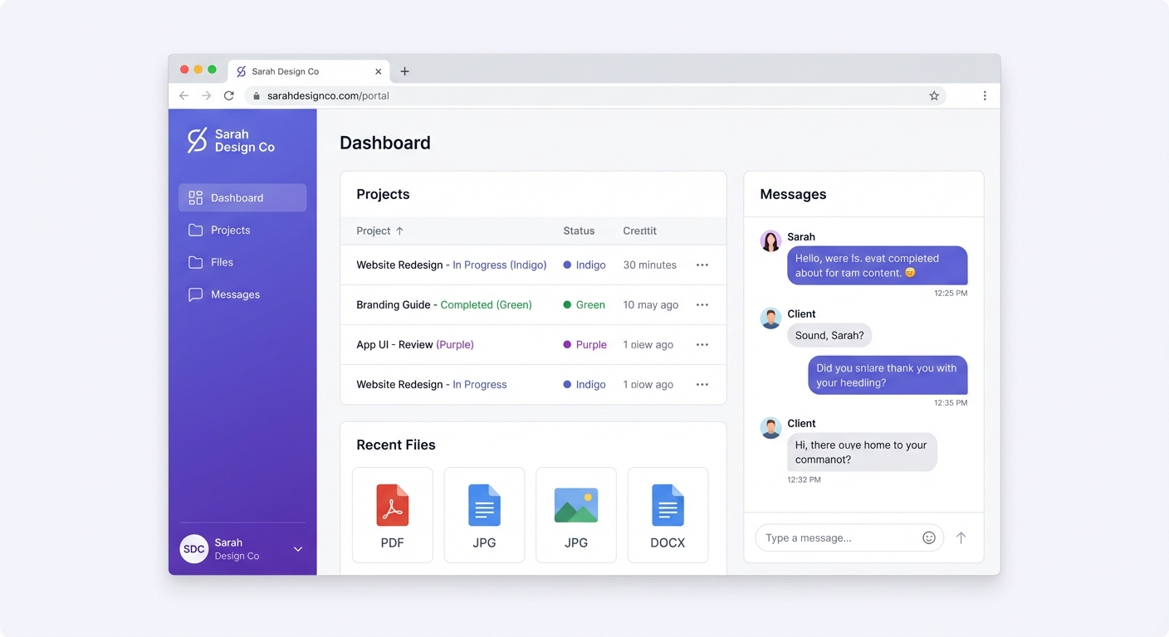Viewport: 1169px width, 637px height.
Task: Open the options menu for Branding Guide
Action: click(x=702, y=304)
